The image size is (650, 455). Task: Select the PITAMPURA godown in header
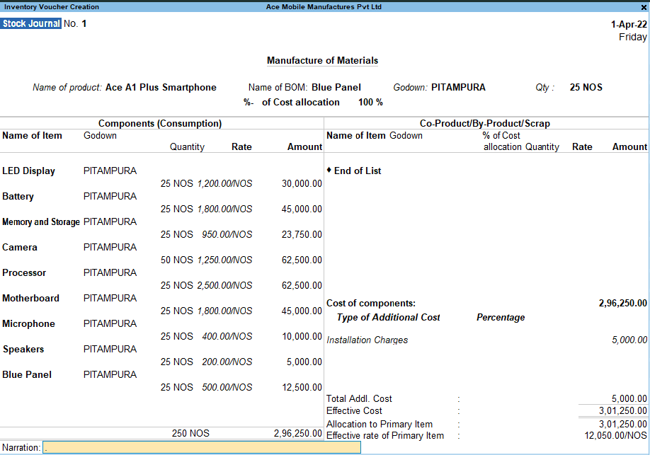tap(458, 88)
